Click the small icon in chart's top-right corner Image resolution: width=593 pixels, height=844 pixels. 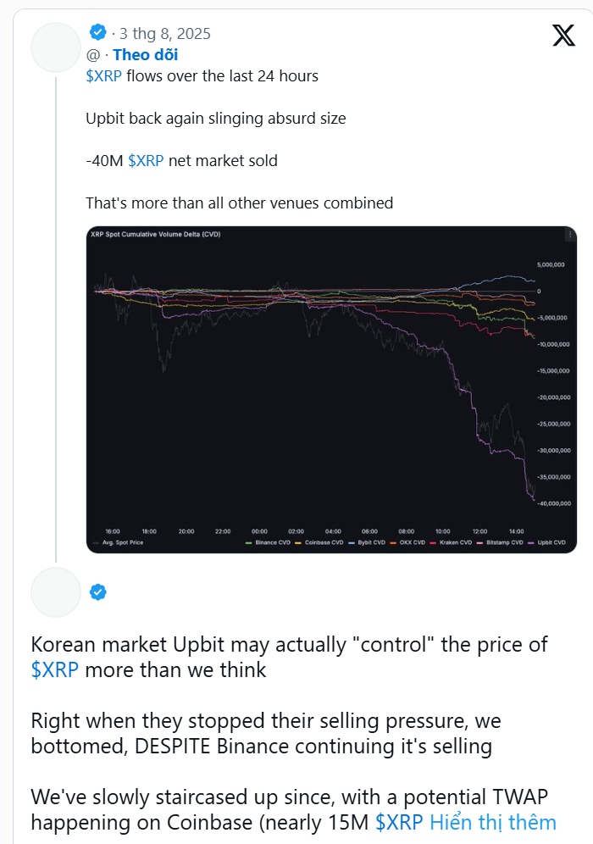point(569,233)
